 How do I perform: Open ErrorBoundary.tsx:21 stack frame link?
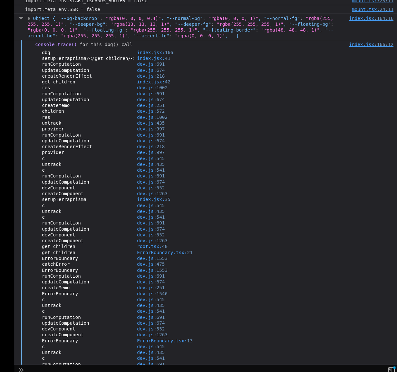point(165,253)
